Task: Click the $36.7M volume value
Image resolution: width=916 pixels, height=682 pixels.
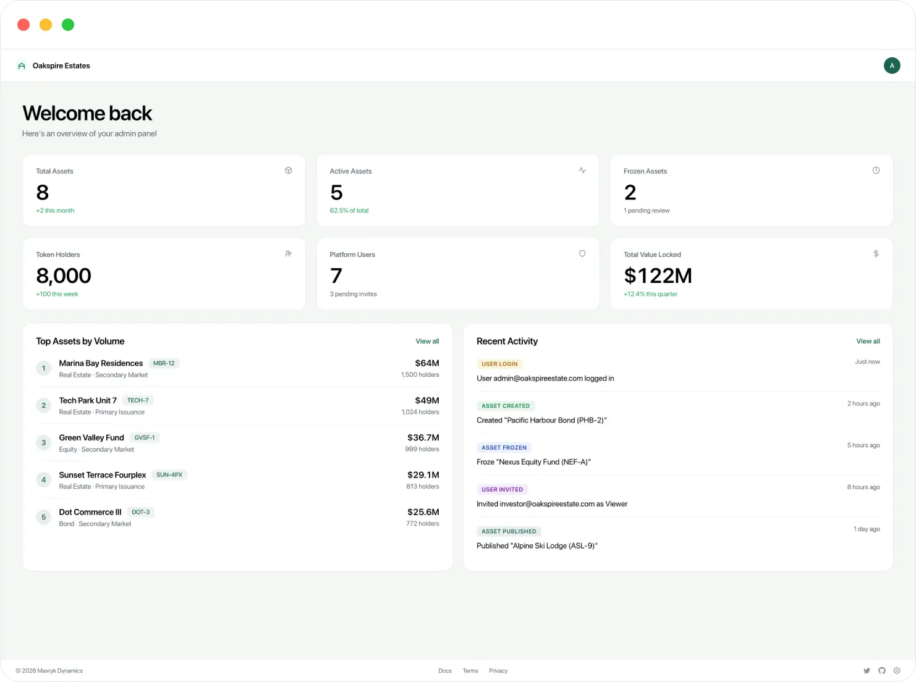Action: click(423, 438)
